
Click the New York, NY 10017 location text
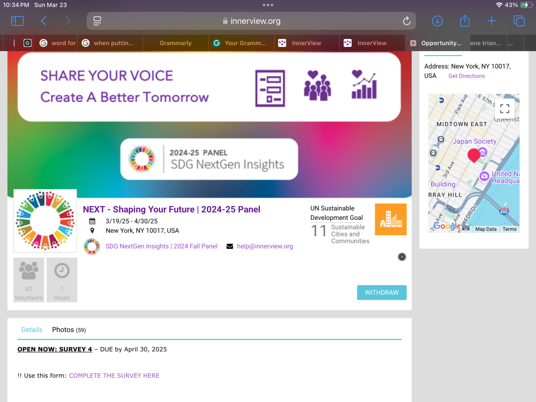[142, 231]
